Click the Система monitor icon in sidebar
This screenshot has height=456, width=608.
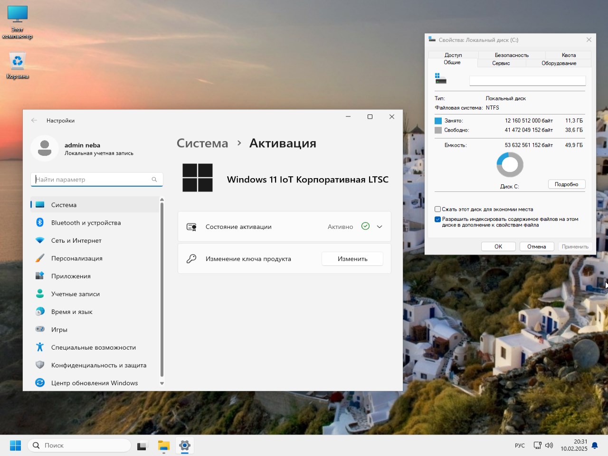tap(40, 205)
